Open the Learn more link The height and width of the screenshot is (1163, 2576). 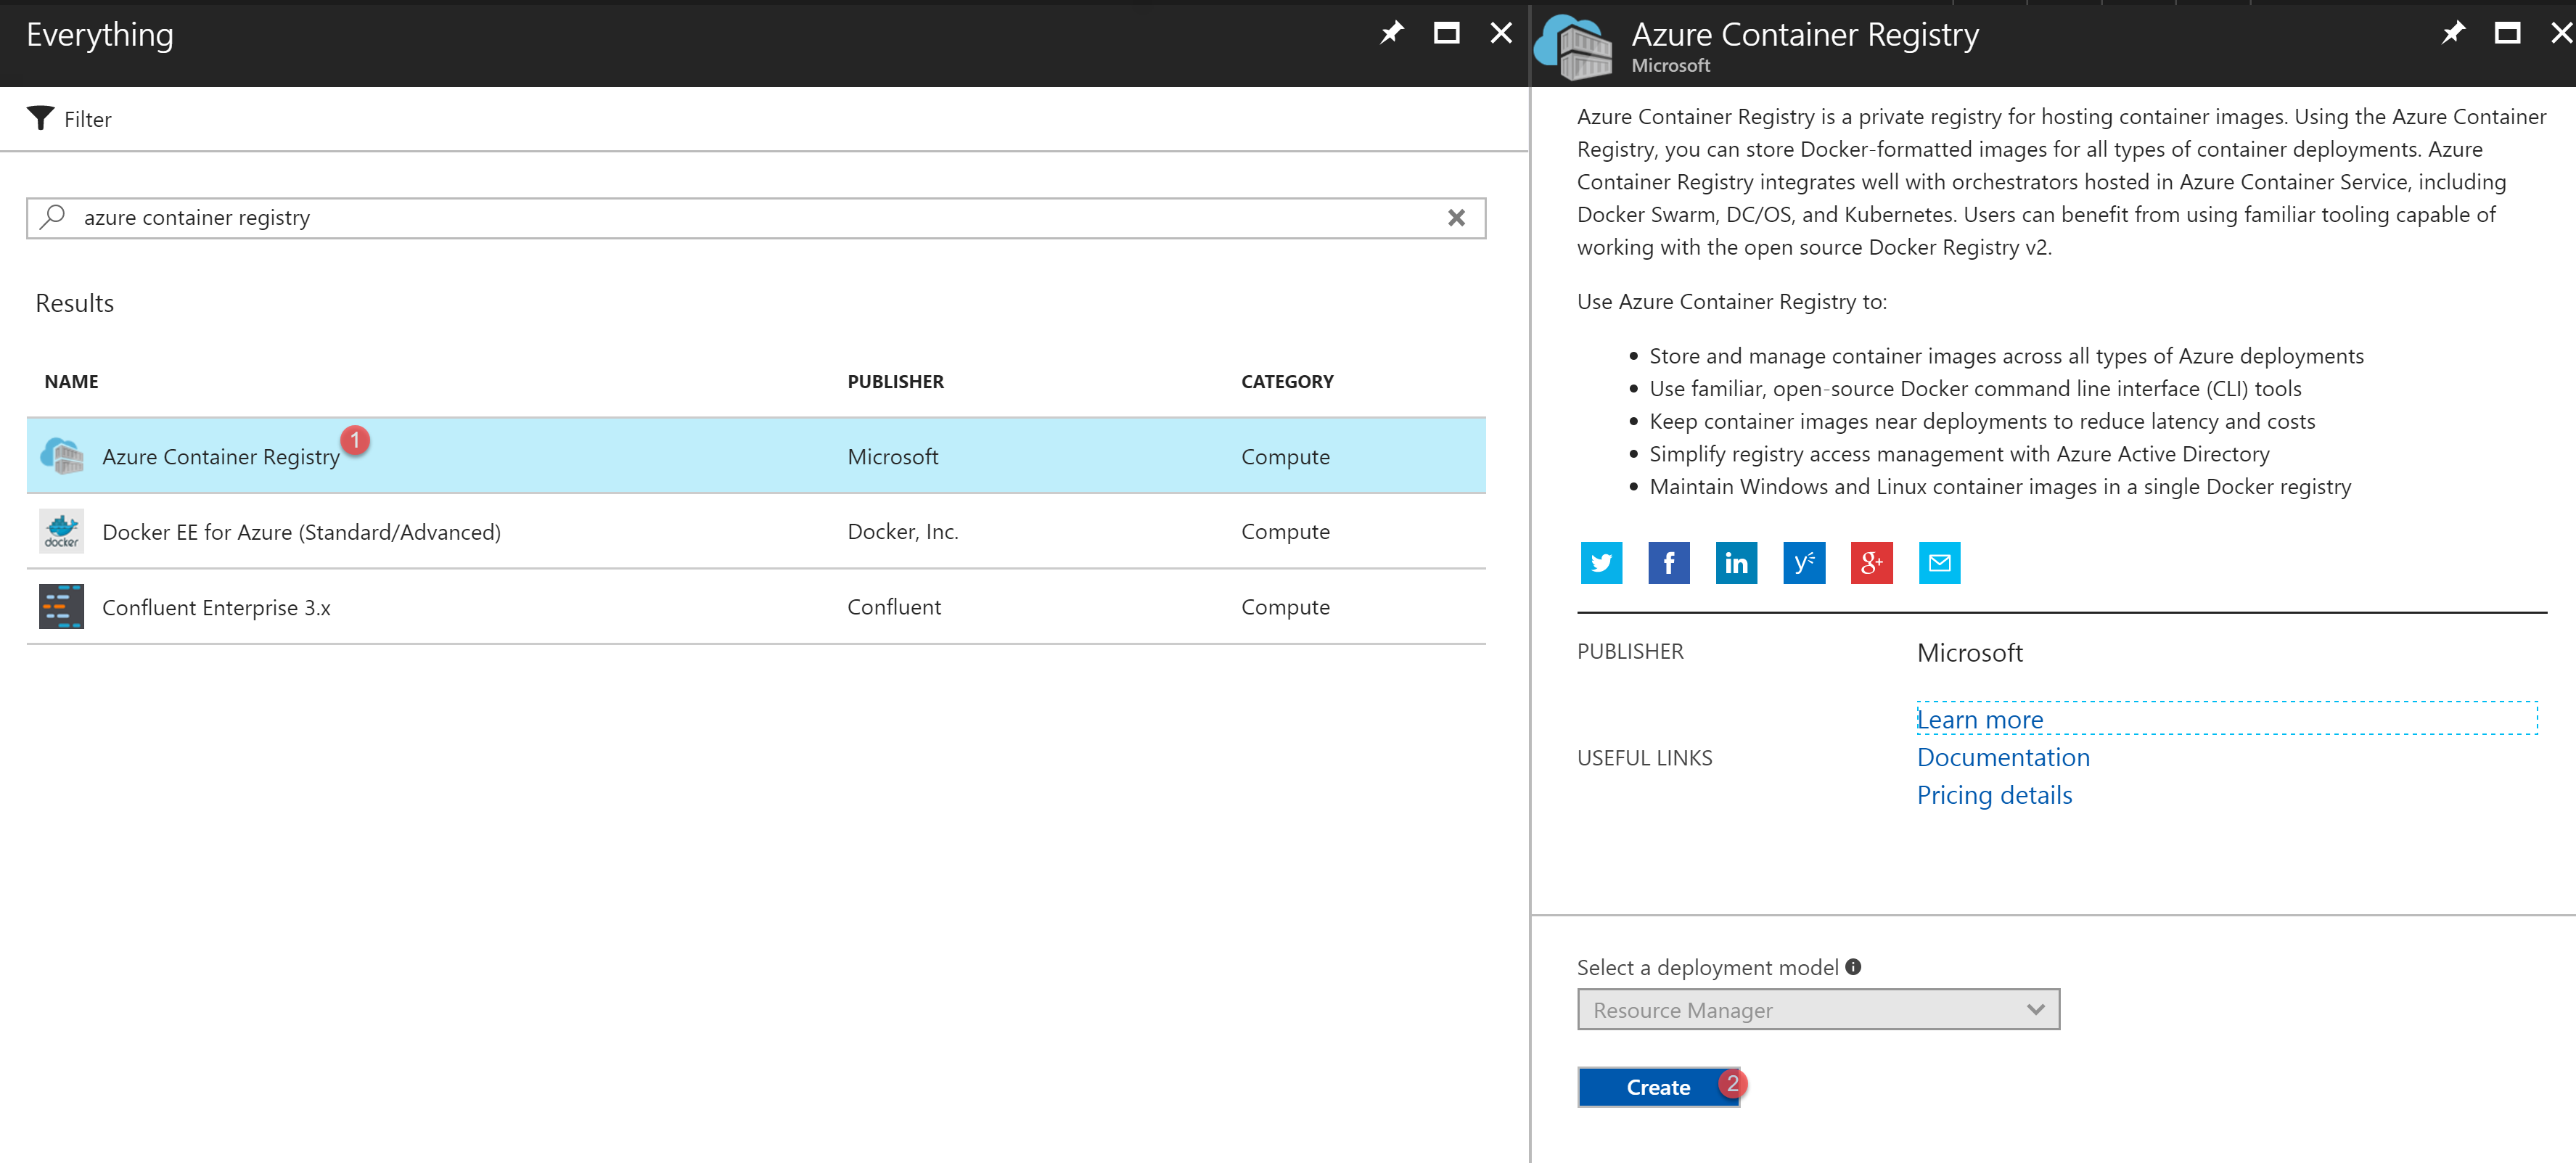pyautogui.click(x=1979, y=719)
